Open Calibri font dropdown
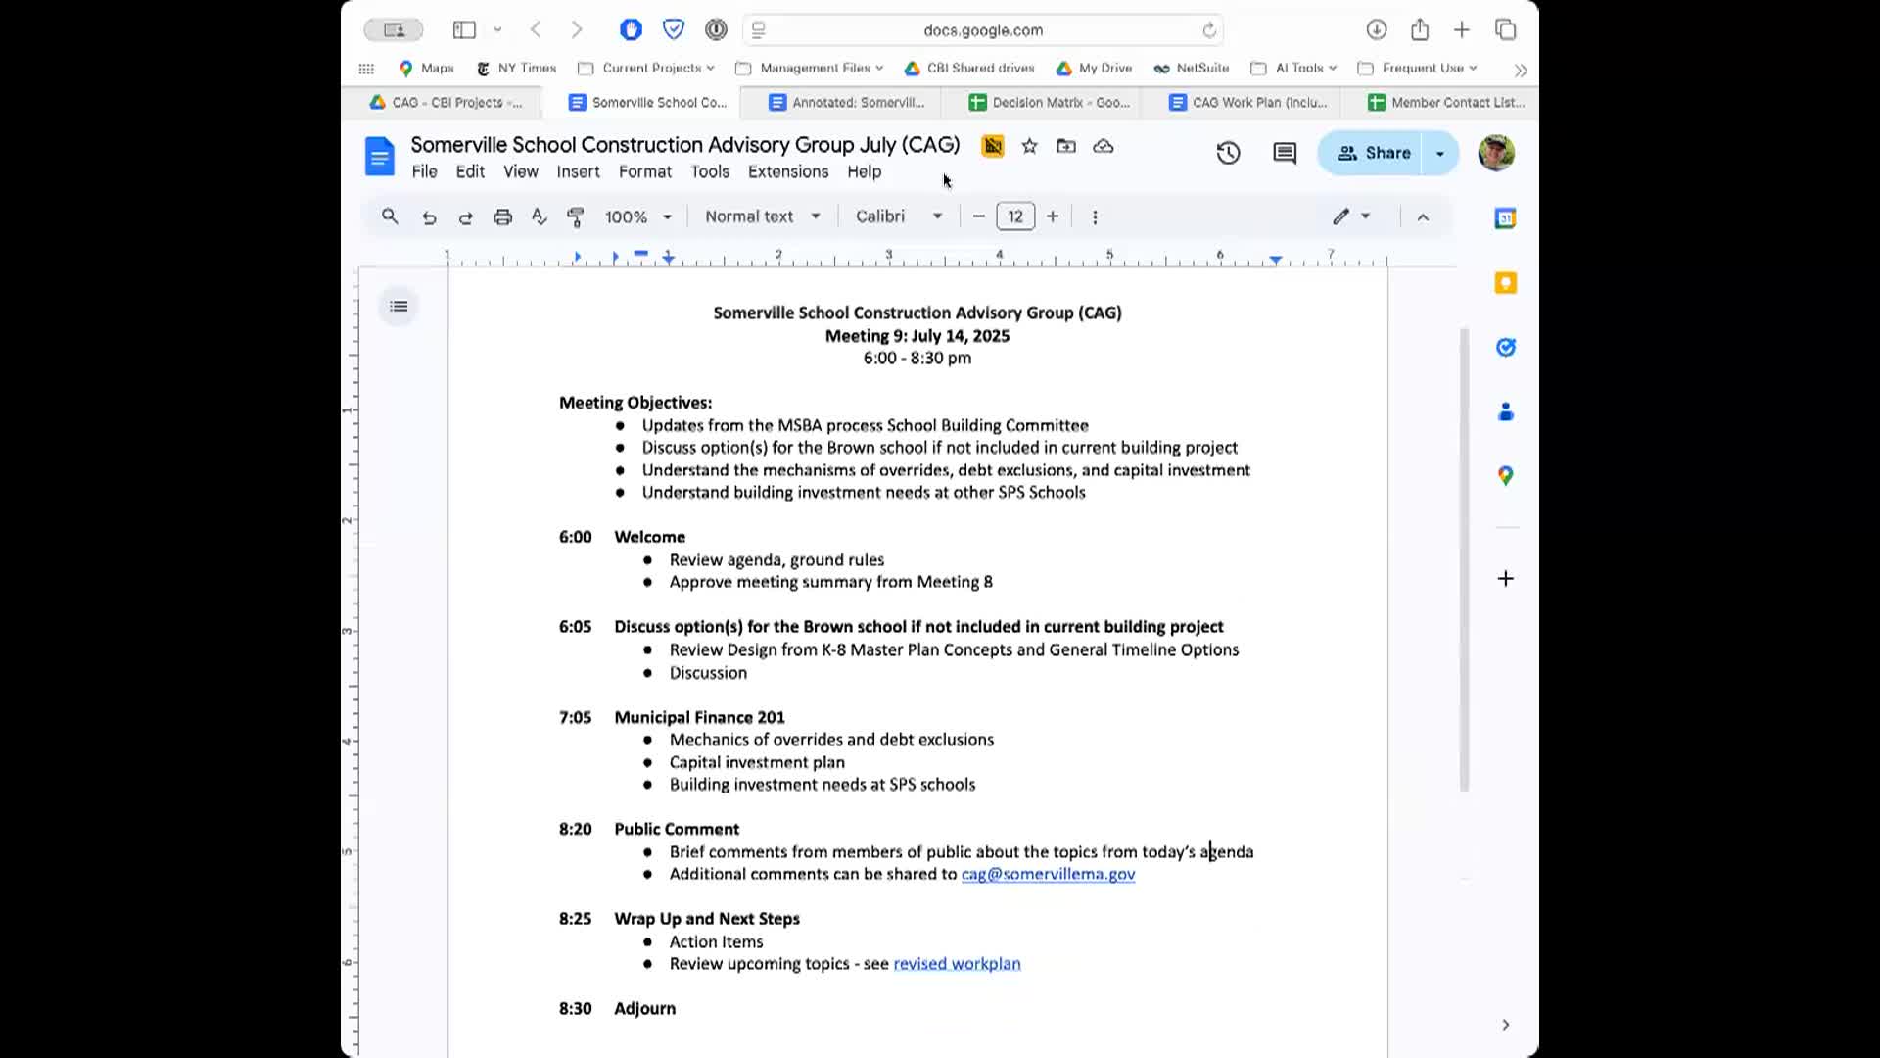1880x1058 pixels. tap(899, 216)
